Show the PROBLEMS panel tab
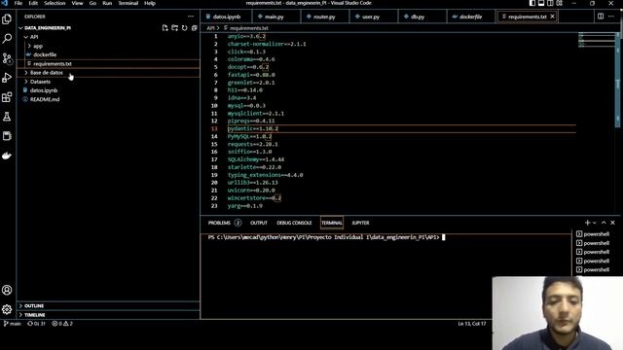Image resolution: width=623 pixels, height=350 pixels. (x=225, y=223)
